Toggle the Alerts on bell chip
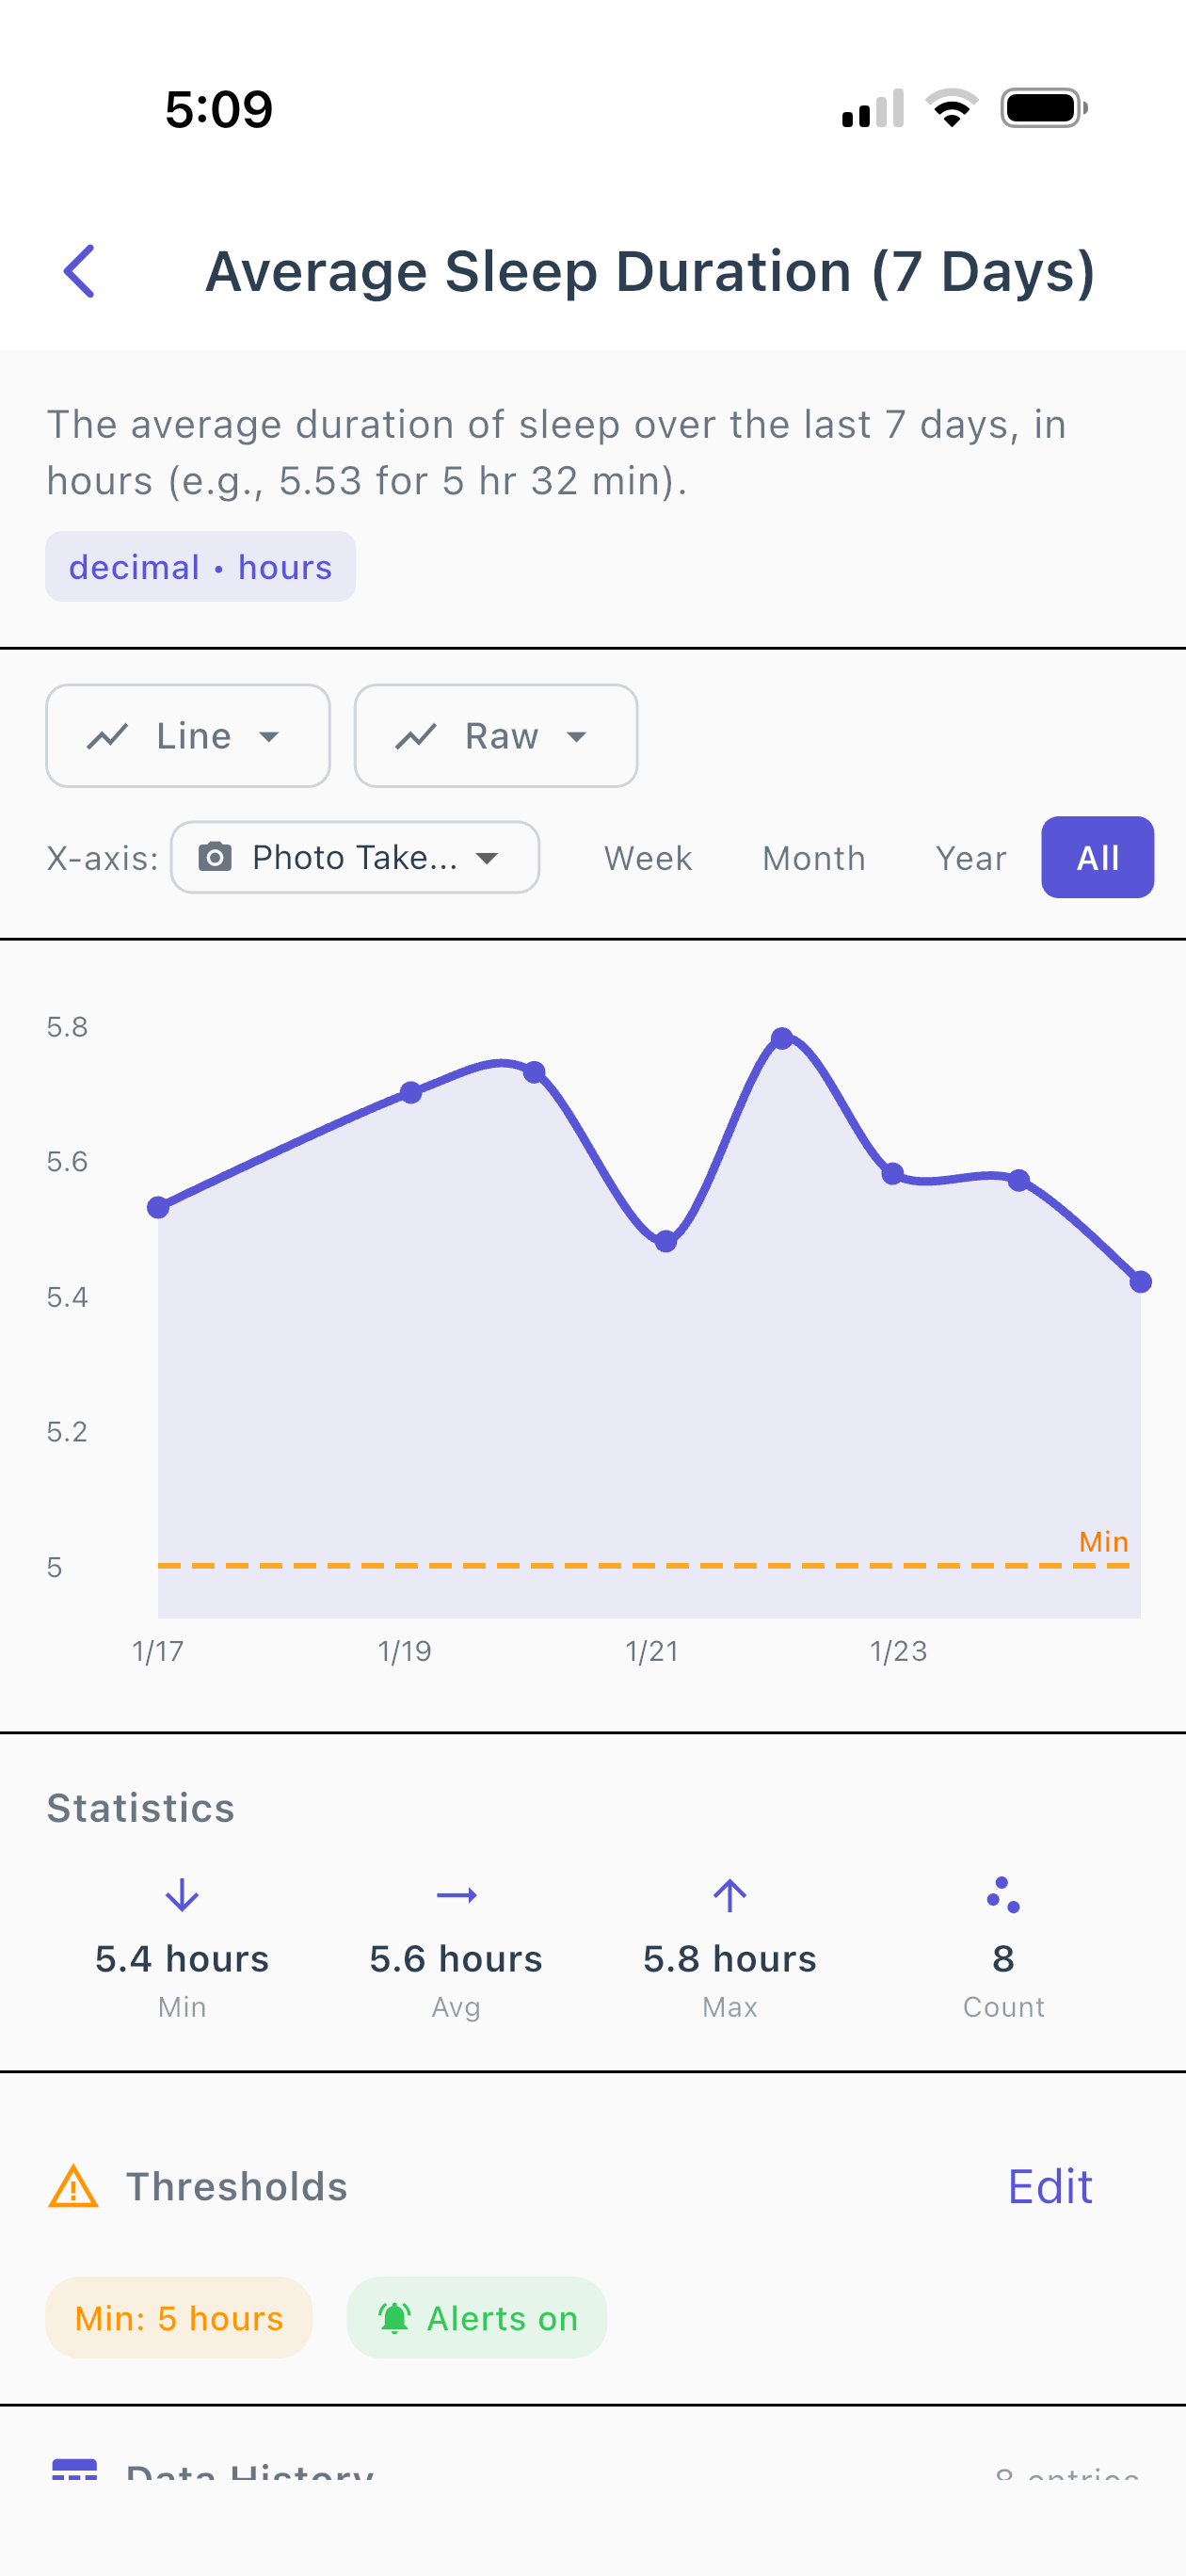 477,2318
